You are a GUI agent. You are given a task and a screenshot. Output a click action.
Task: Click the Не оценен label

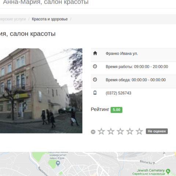click(157, 131)
